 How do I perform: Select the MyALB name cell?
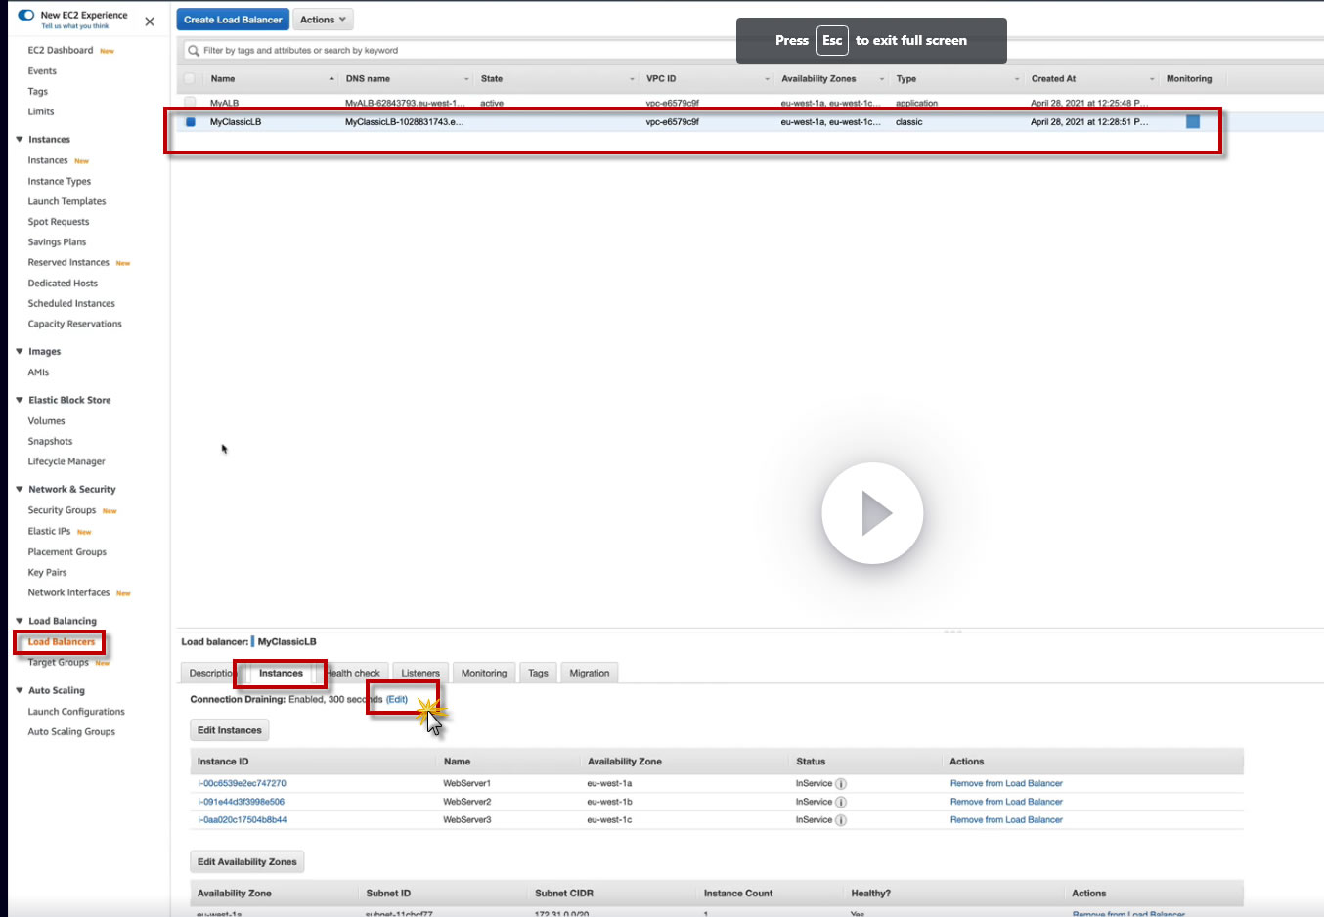(224, 103)
